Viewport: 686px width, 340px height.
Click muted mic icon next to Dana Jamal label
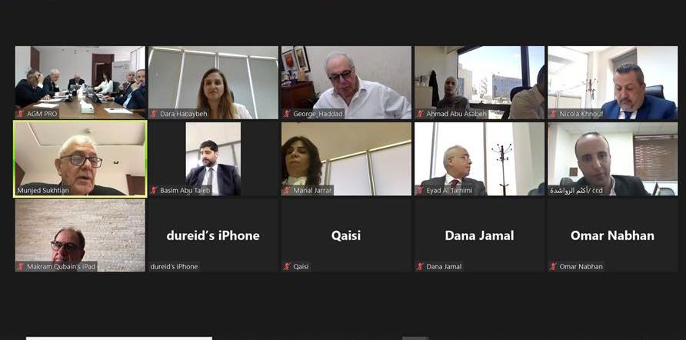click(420, 266)
